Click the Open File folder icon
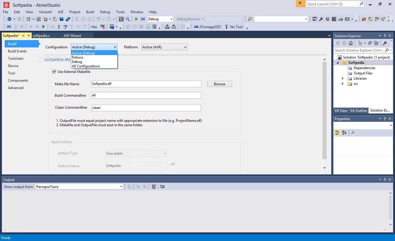The image size is (395, 241). click(x=55, y=19)
